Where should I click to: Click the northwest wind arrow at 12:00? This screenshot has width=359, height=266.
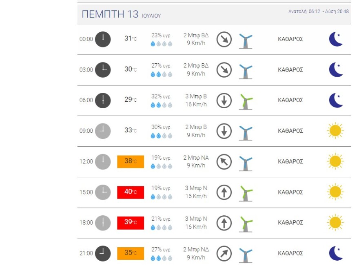pyautogui.click(x=224, y=162)
